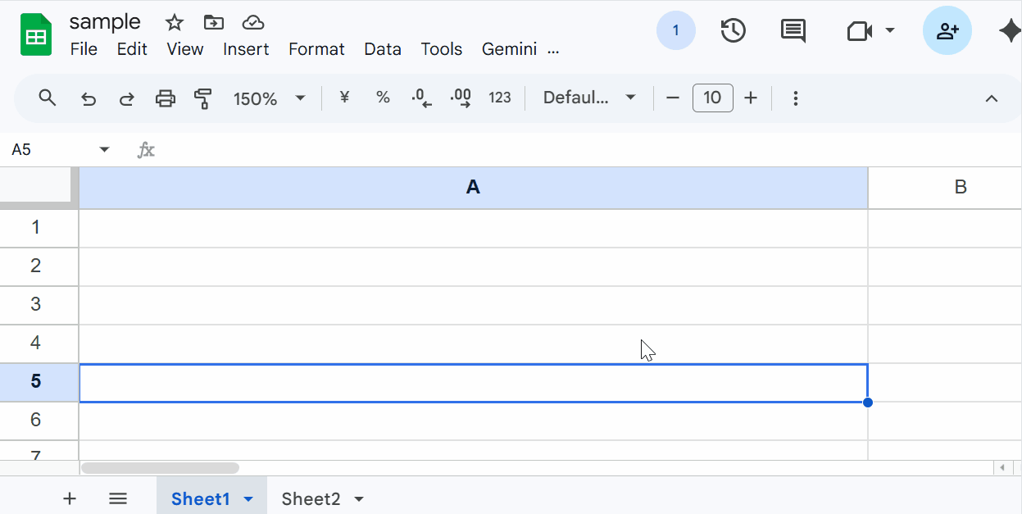Open the Format menu
Viewport: 1022px width, 514px height.
click(x=316, y=49)
